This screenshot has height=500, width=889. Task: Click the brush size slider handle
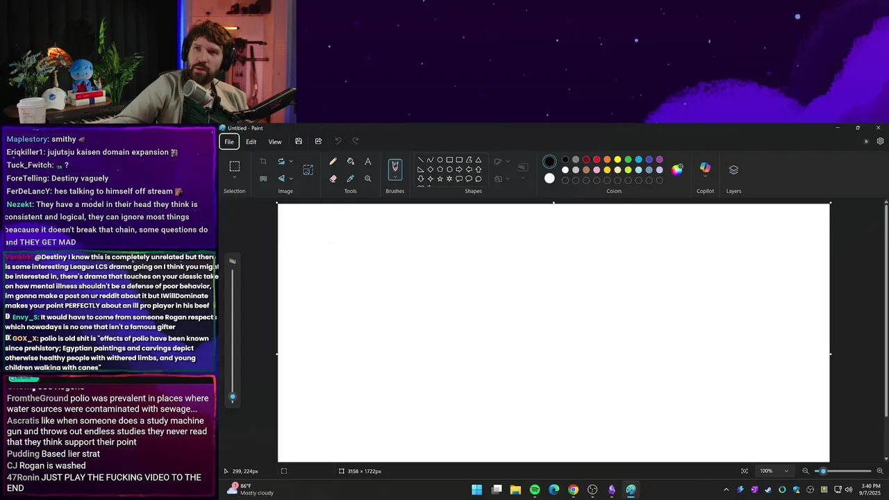(233, 398)
